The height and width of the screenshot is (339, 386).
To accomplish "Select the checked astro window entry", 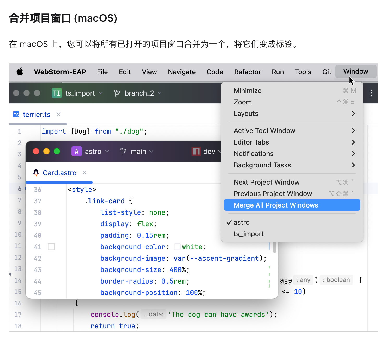I will [242, 222].
